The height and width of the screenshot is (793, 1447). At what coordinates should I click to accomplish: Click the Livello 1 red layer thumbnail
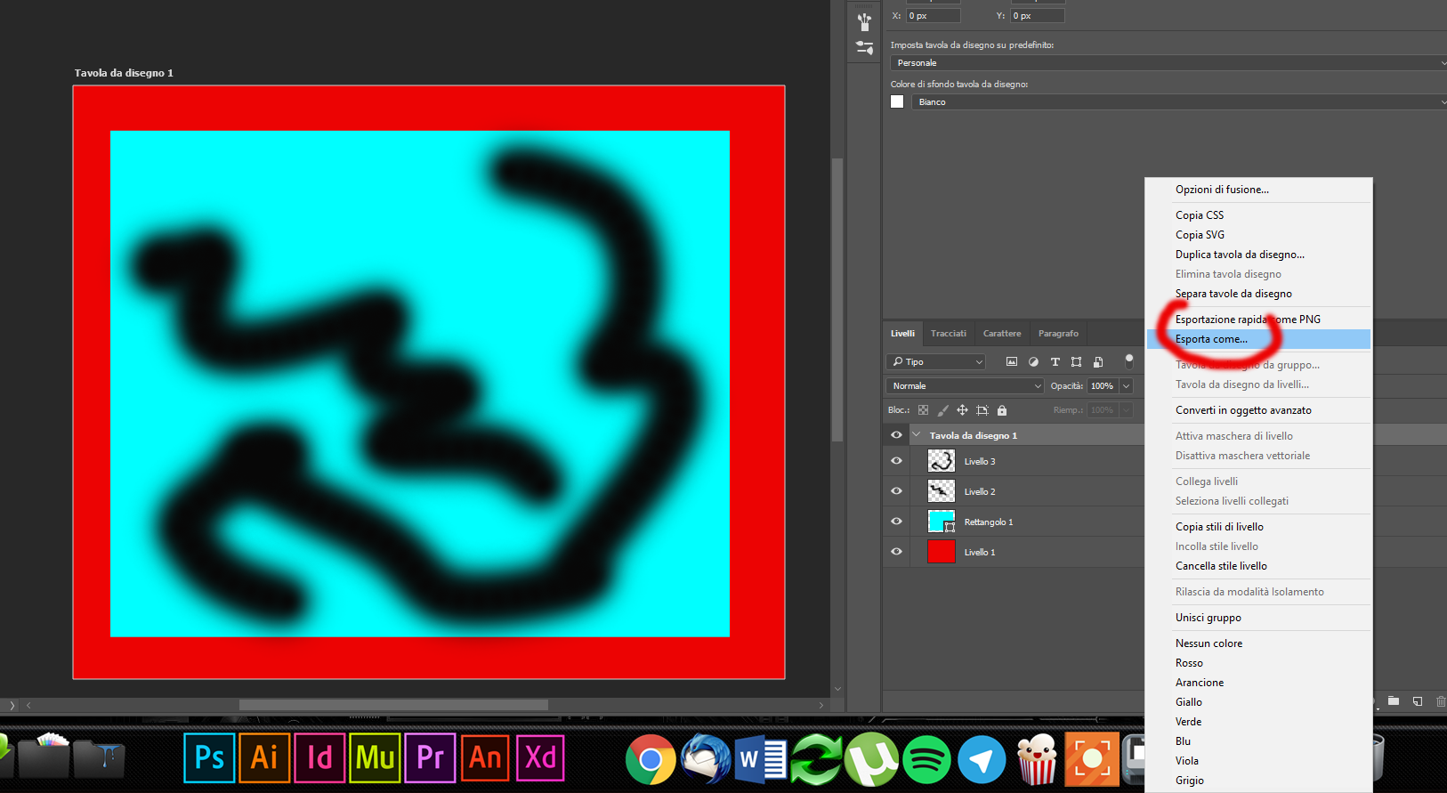942,552
